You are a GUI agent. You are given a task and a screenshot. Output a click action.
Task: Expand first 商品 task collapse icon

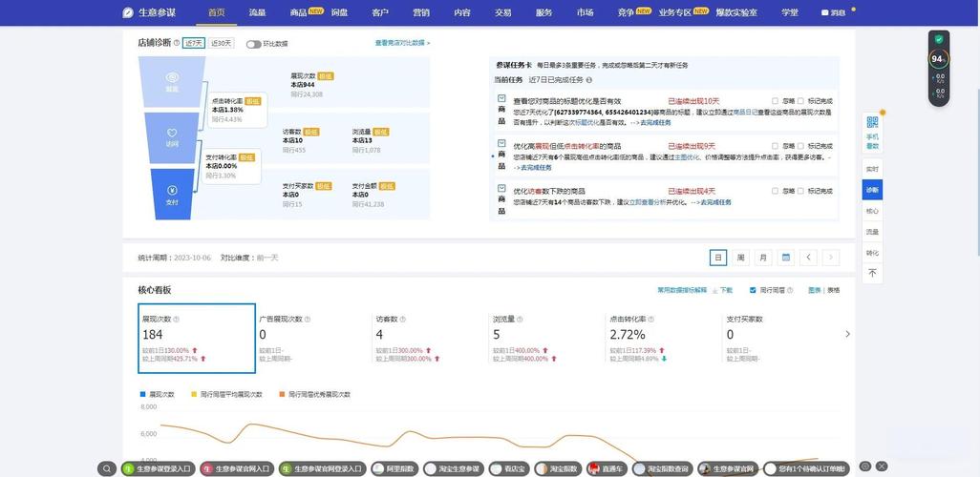coord(501,98)
